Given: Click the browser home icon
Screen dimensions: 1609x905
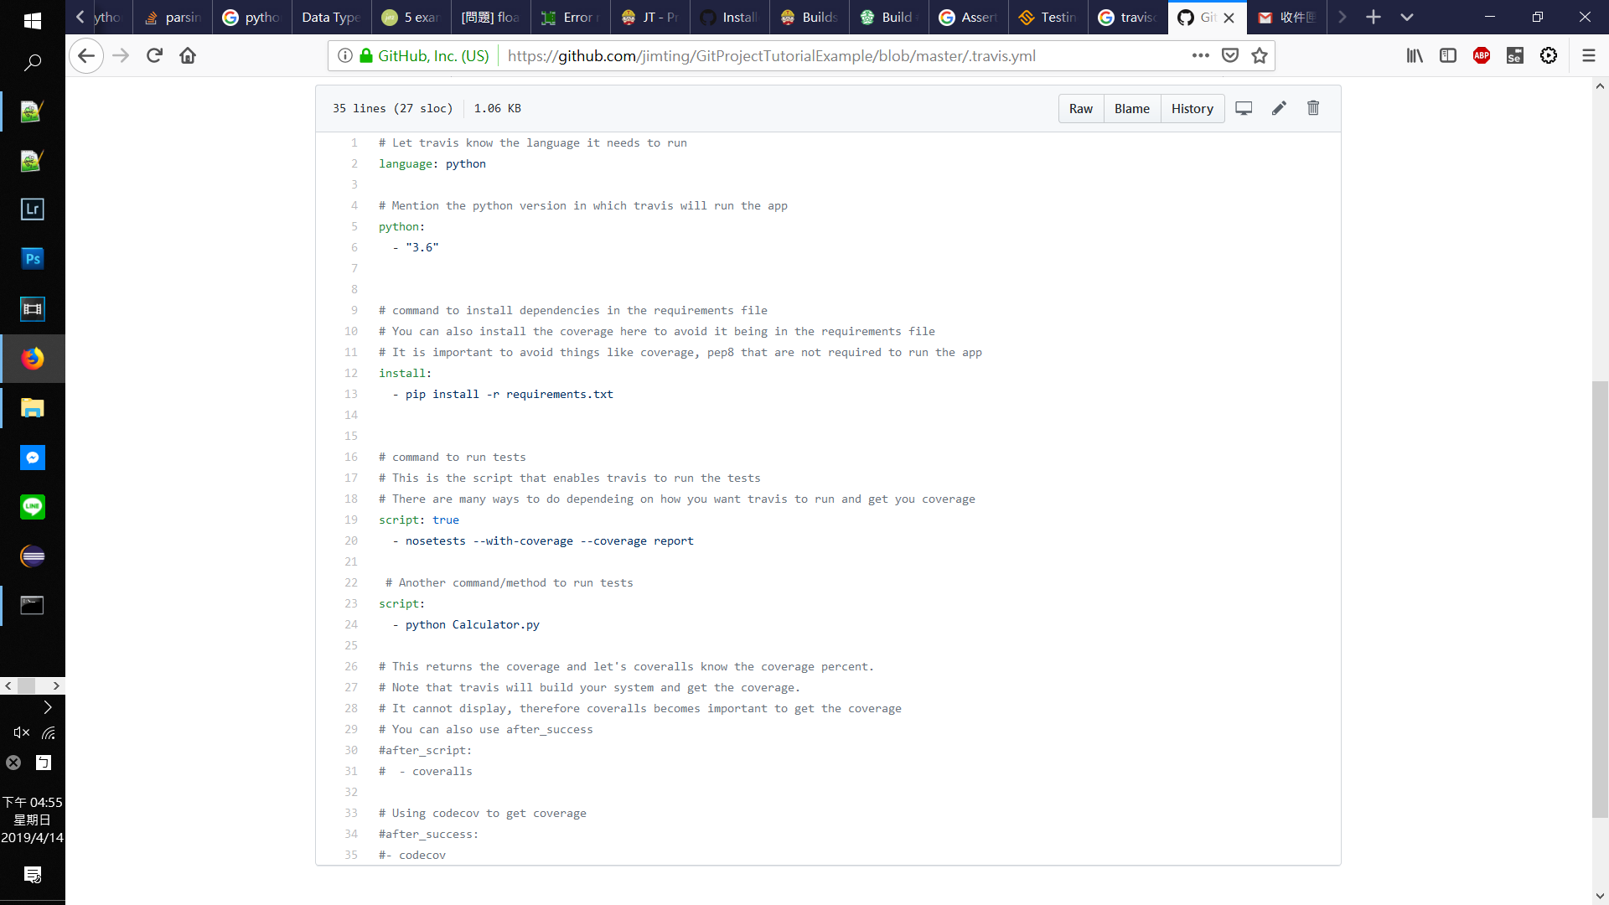Looking at the screenshot, I should [188, 55].
